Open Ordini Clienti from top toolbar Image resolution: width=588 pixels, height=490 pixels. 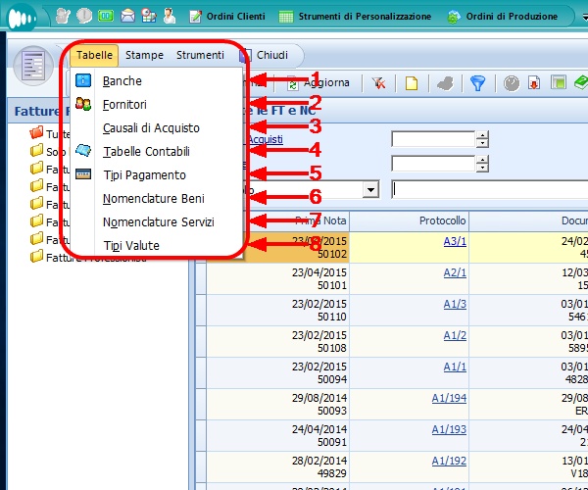tap(228, 17)
